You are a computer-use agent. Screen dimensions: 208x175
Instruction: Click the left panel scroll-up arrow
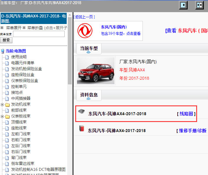tap(70, 15)
